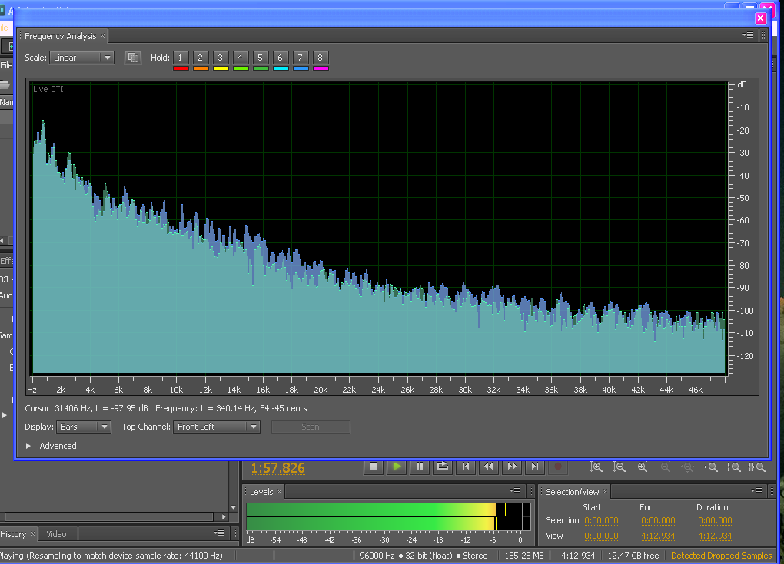Viewport: 784px width, 564px height.
Task: Open Top Channel Front Left dropdown
Action: pos(218,427)
